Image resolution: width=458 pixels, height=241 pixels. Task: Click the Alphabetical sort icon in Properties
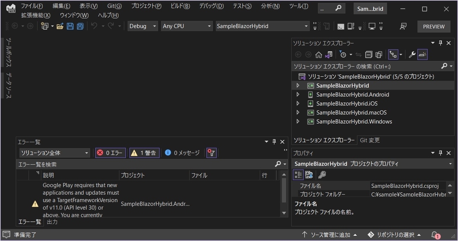point(309,175)
